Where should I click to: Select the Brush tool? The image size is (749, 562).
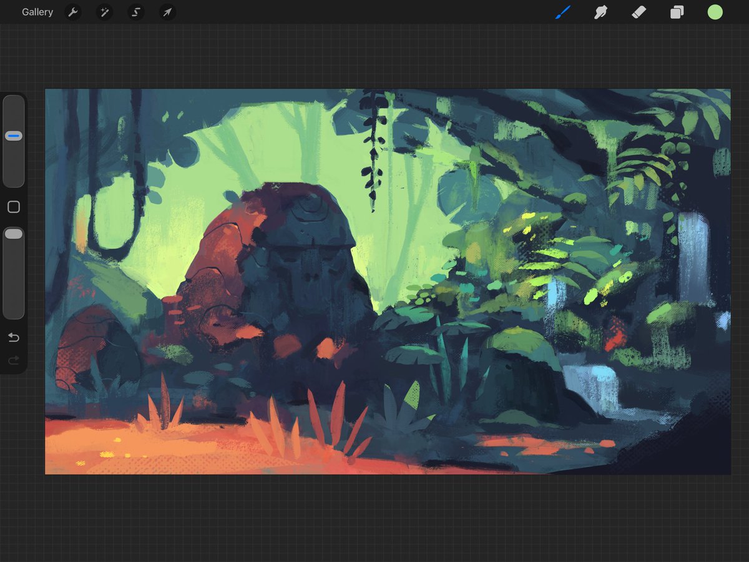(563, 12)
